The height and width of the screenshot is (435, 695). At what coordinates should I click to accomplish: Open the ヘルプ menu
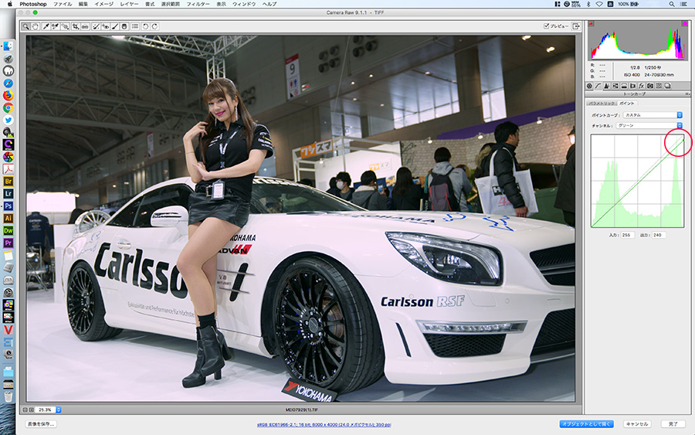[270, 4]
